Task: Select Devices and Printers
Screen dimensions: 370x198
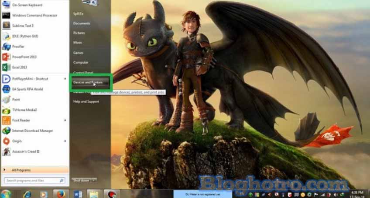Action: point(88,82)
